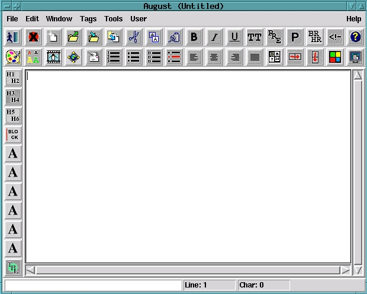Click the Bold (B) formatting button
Image resolution: width=367 pixels, height=294 pixels.
click(194, 37)
